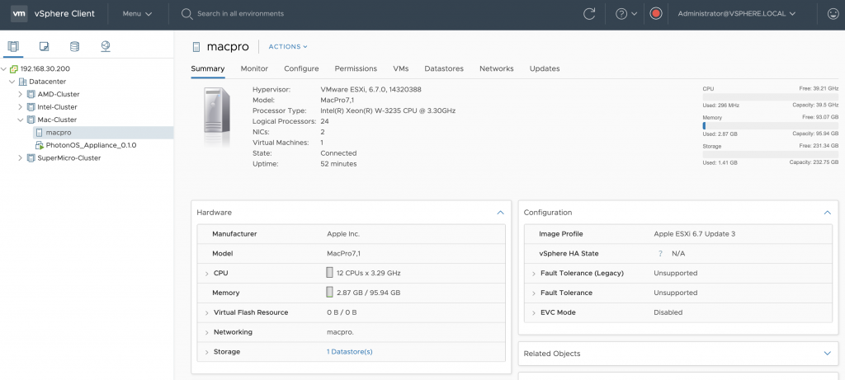
Task: Open the ACTIONS dropdown for macpro
Action: (x=288, y=47)
